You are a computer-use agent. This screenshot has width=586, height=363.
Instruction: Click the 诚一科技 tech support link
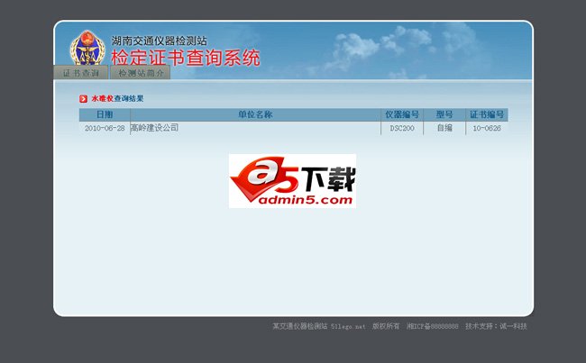point(513,326)
